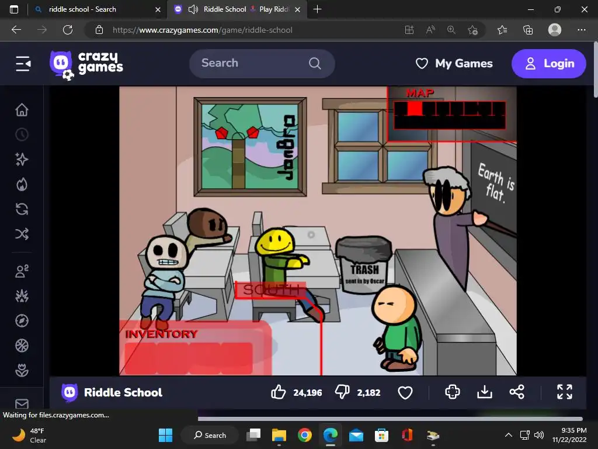Add this page to favorites star
This screenshot has height=449, width=598.
click(472, 30)
